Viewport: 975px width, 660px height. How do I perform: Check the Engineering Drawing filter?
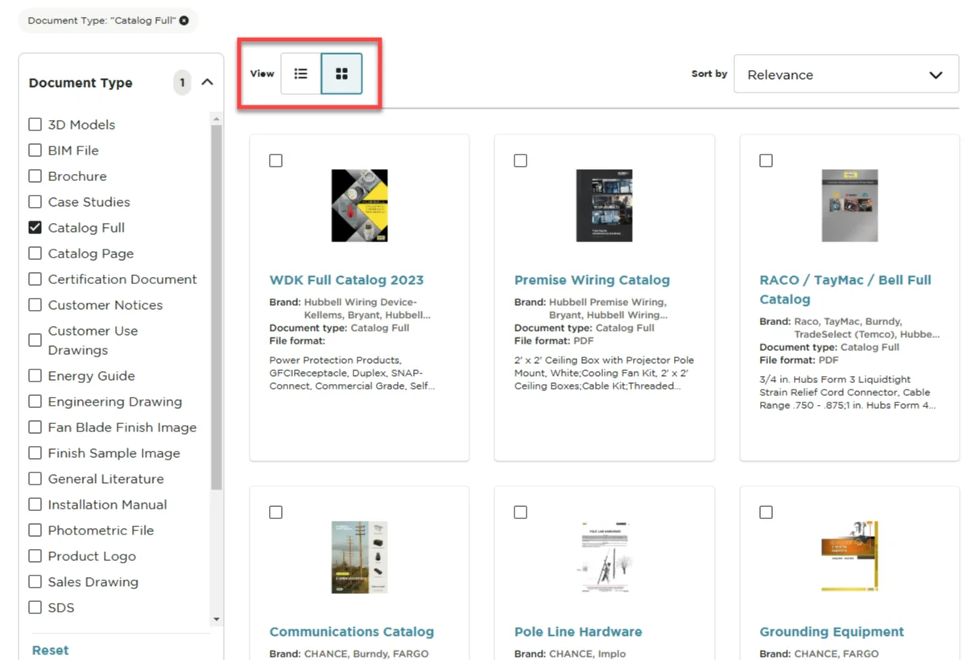[x=35, y=401]
